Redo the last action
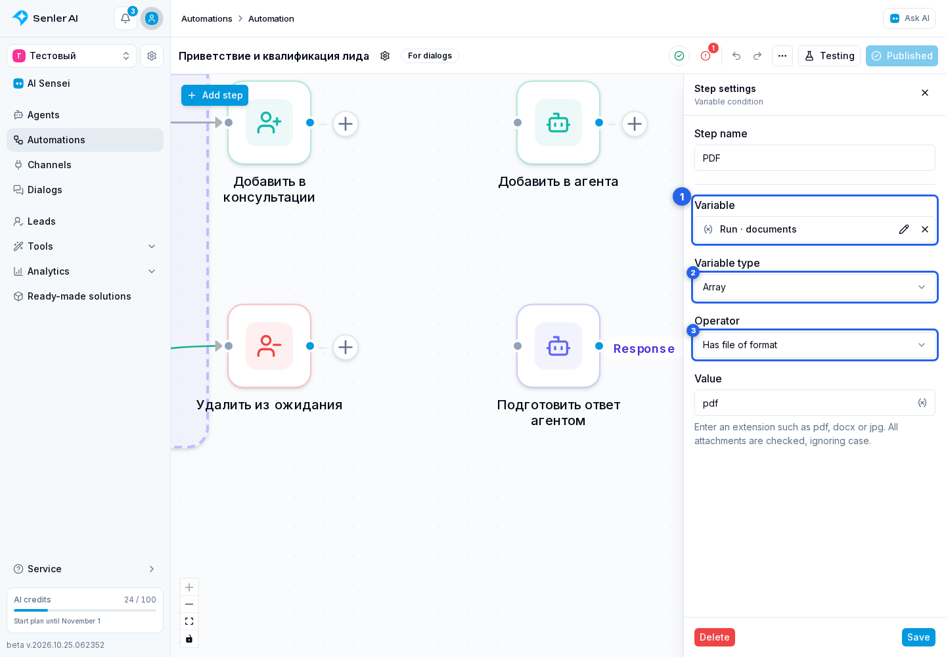This screenshot has height=657, width=946. (x=757, y=56)
